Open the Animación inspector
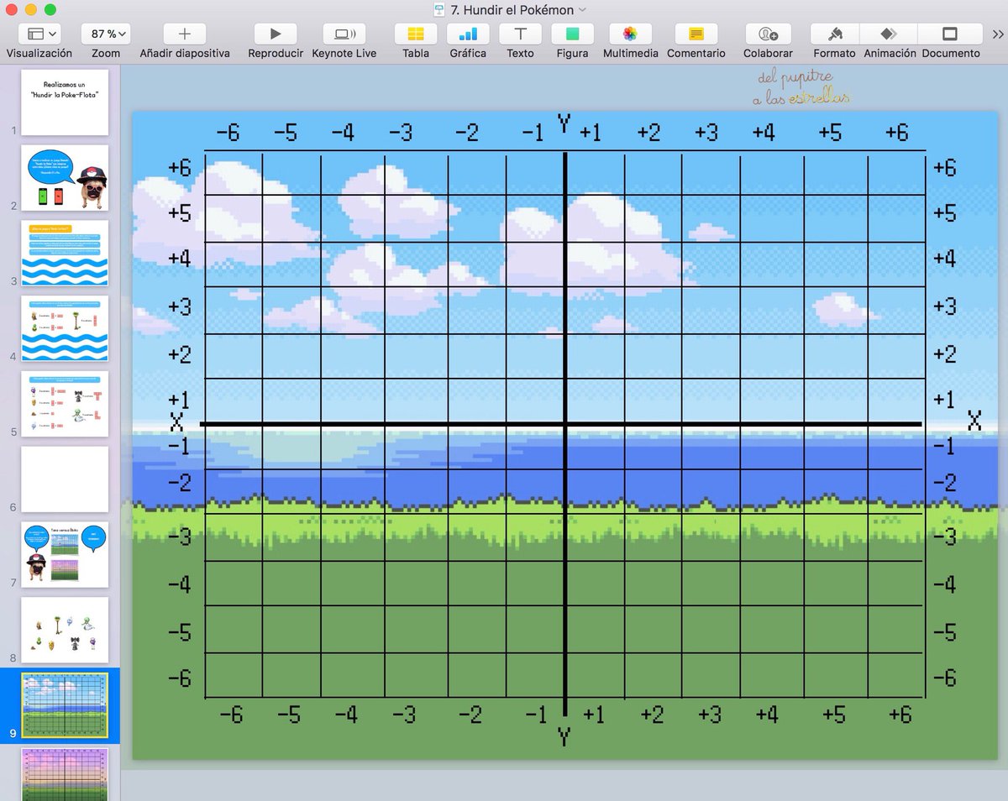The height and width of the screenshot is (801, 1008). click(x=890, y=34)
